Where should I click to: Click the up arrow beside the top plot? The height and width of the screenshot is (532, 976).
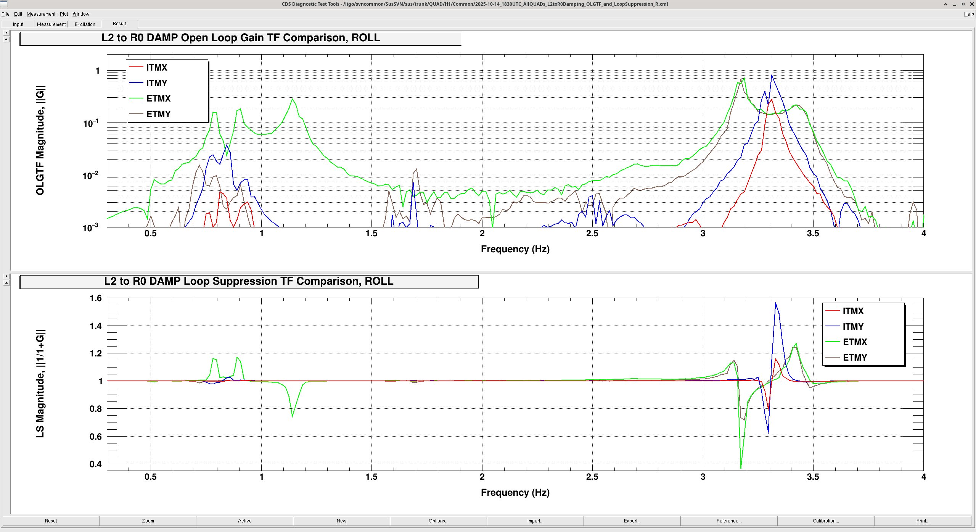point(6,39)
